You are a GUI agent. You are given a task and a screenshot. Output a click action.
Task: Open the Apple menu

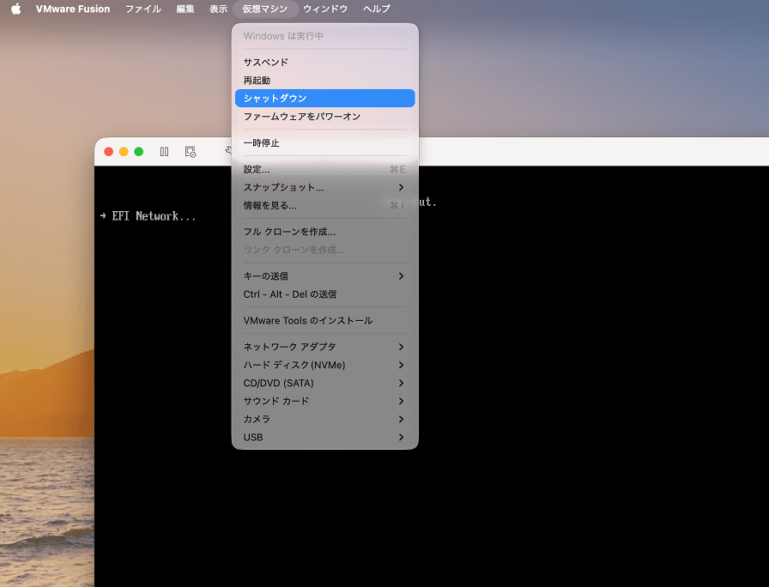coord(16,9)
